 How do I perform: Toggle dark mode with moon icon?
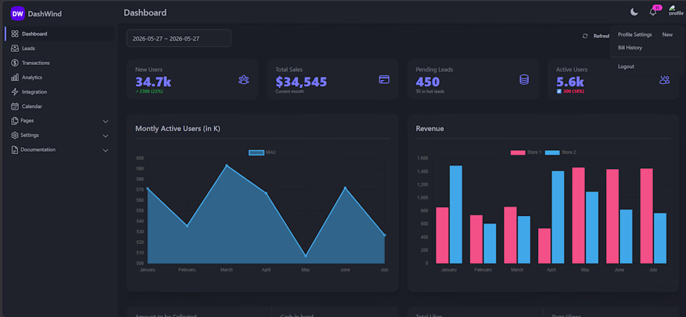[634, 12]
